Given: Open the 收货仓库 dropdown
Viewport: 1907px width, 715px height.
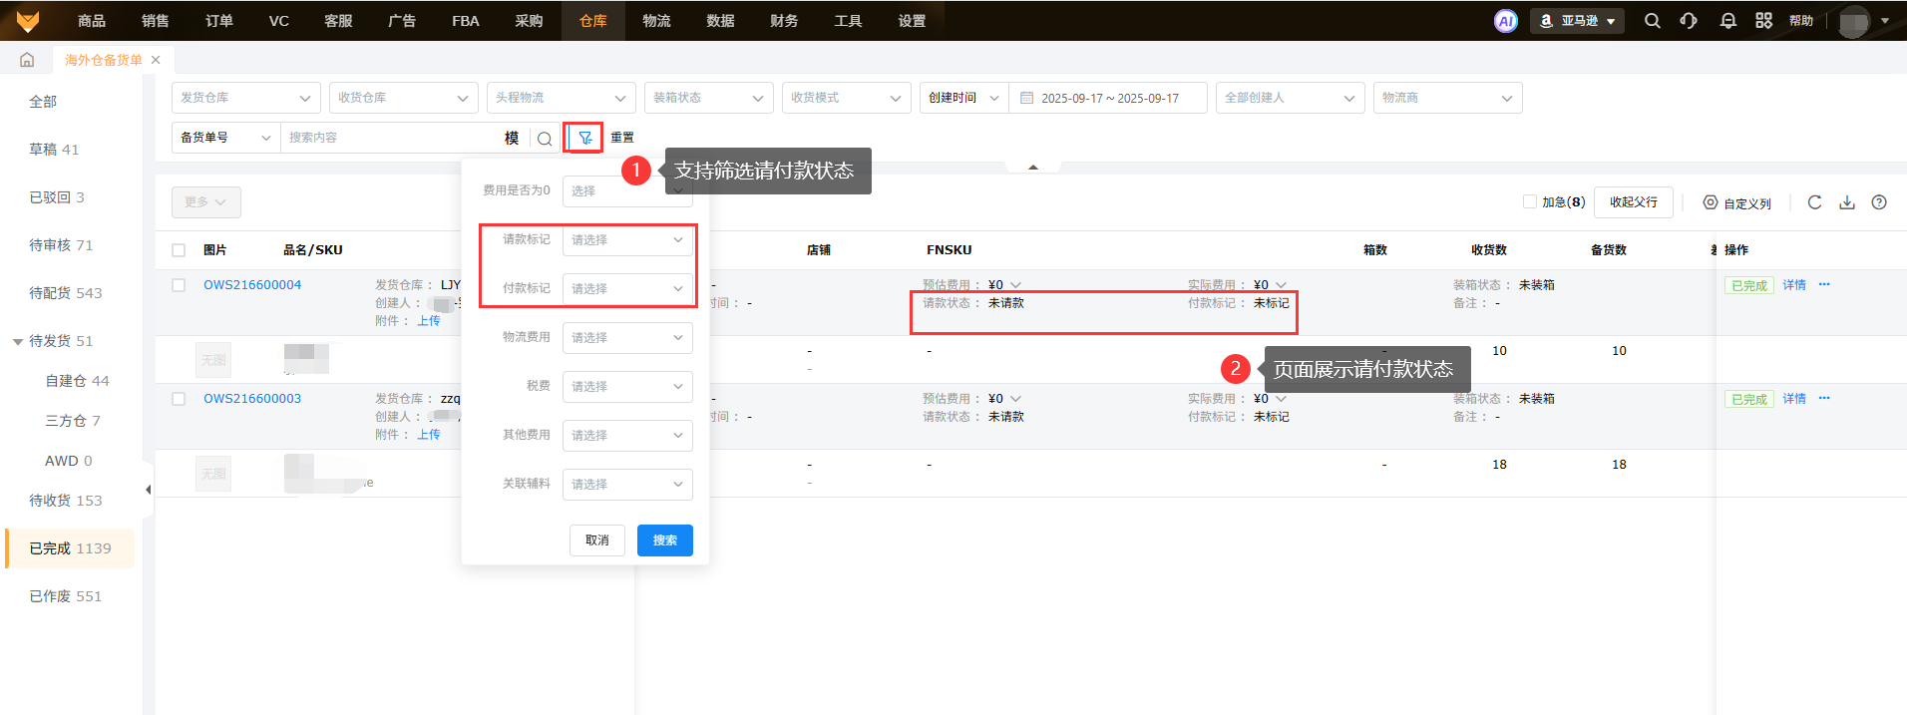Looking at the screenshot, I should click(x=404, y=98).
